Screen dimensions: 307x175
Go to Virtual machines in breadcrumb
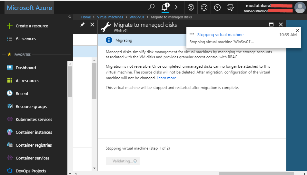point(110,17)
